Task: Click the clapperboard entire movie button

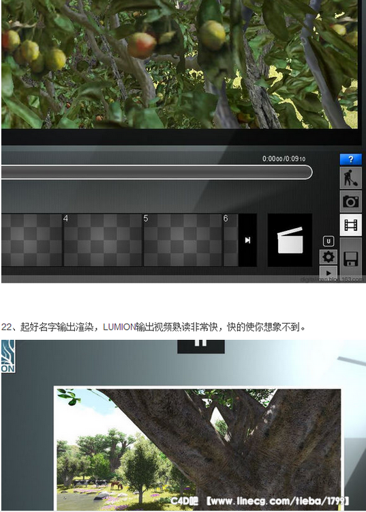Action: pyautogui.click(x=290, y=240)
